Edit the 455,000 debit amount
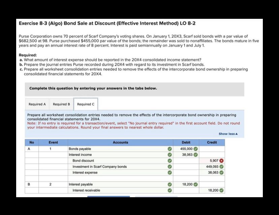279x215 pixels. point(186,149)
